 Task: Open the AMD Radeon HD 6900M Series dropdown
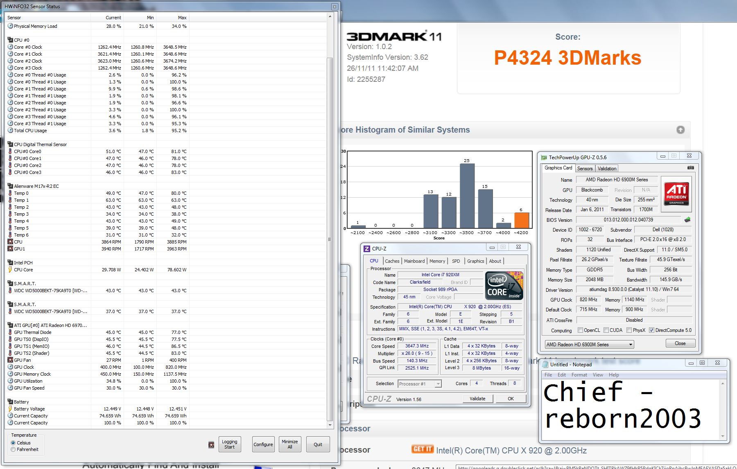click(x=589, y=345)
